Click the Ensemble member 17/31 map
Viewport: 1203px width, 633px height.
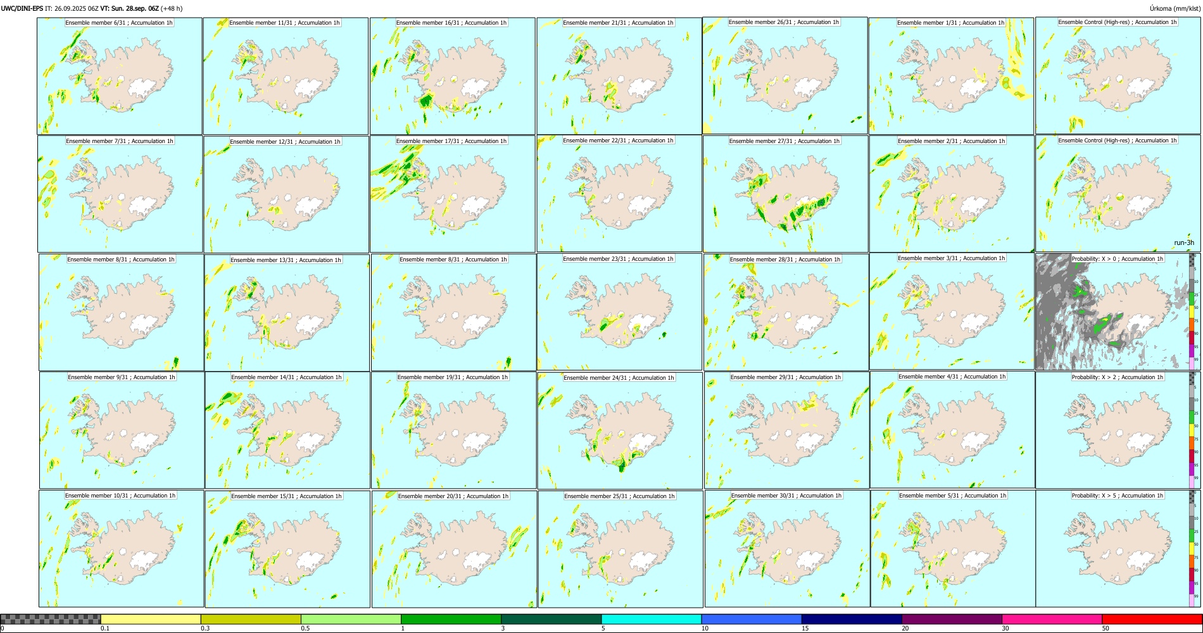[x=452, y=194]
